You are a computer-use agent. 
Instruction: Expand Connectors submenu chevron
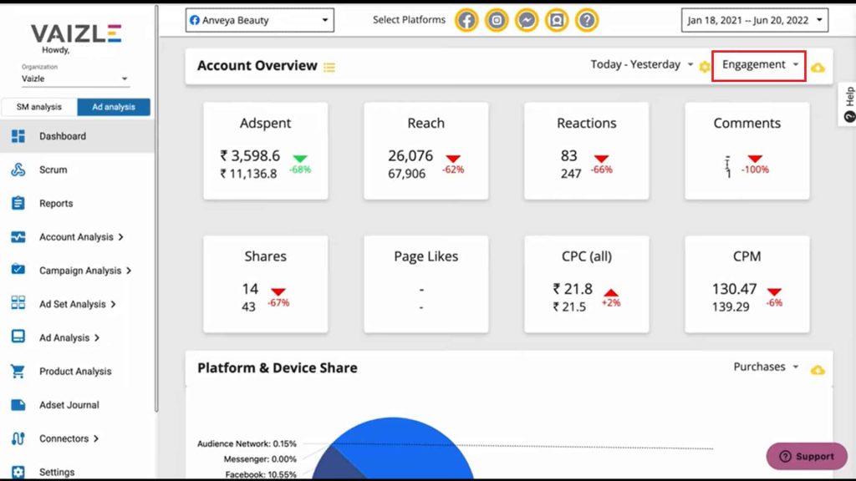tap(96, 438)
